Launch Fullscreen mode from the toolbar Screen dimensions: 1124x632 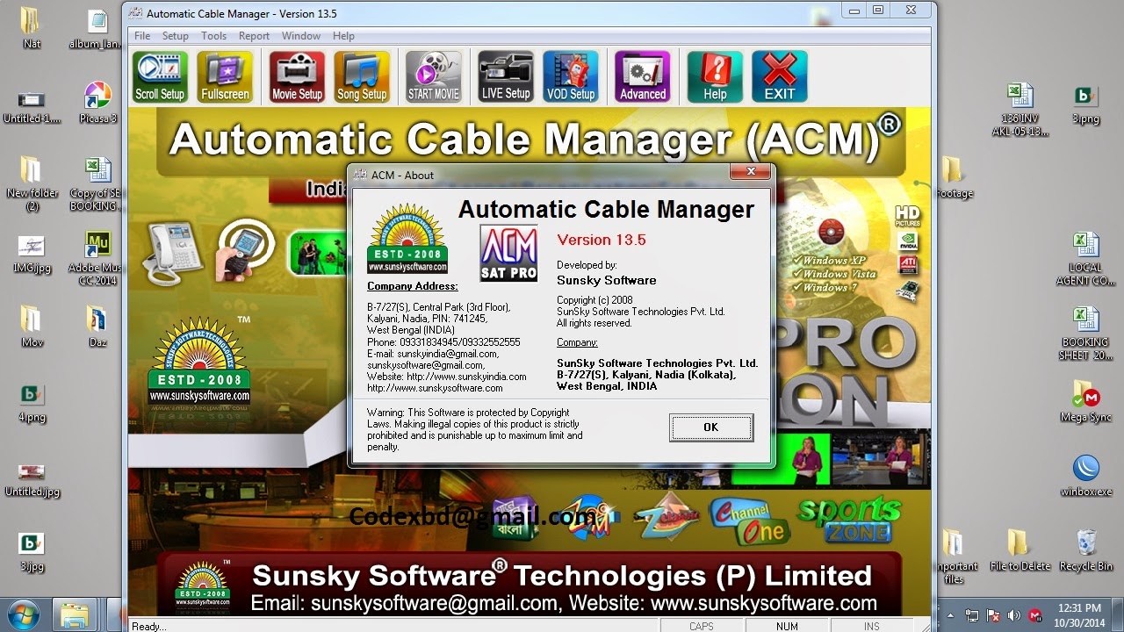click(225, 76)
